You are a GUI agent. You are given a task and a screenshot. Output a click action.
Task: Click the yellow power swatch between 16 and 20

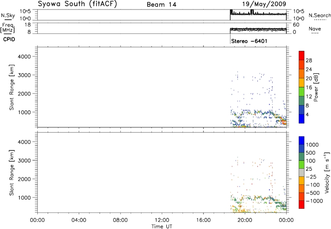click(x=302, y=83)
